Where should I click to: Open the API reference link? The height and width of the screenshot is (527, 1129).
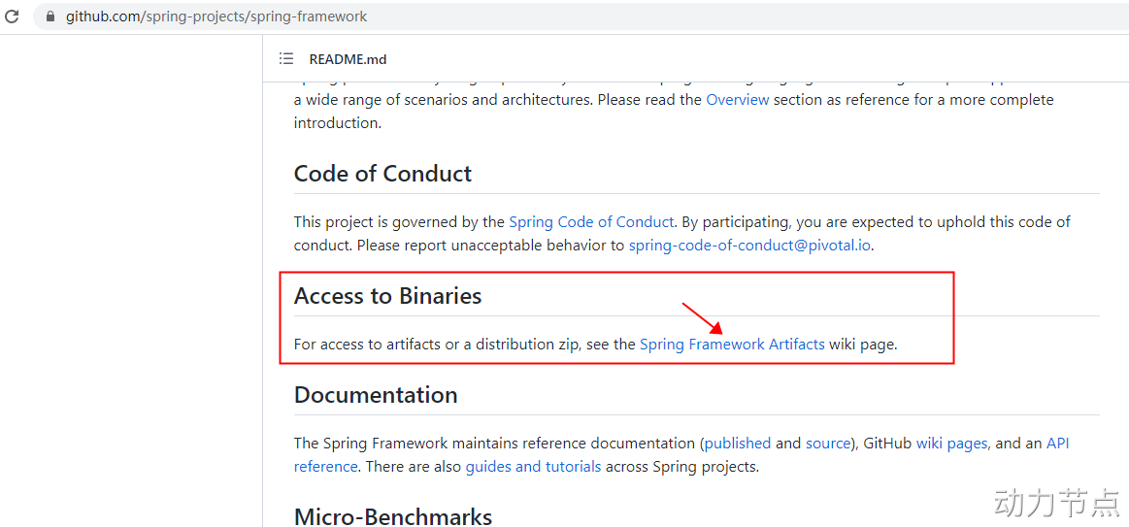pos(1057,444)
